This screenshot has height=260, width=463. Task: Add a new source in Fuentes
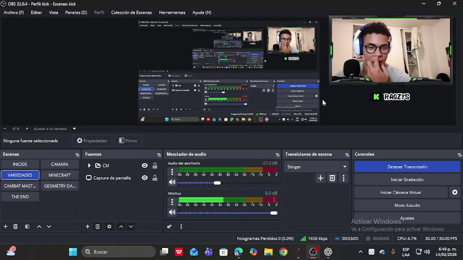pos(88,226)
